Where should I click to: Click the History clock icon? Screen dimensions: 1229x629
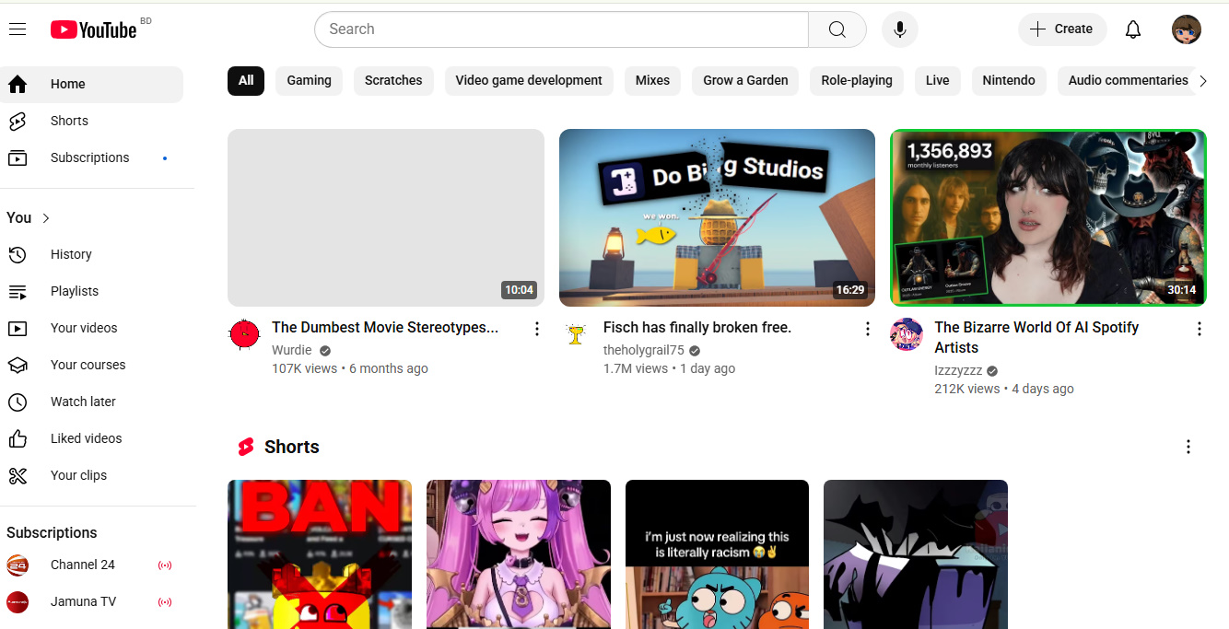18,254
